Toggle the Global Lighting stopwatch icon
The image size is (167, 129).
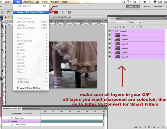12,124
